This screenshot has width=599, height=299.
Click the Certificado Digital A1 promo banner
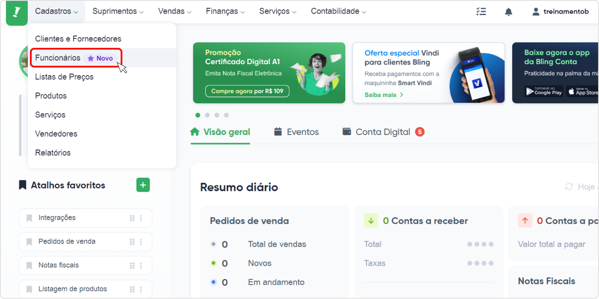coord(269,73)
